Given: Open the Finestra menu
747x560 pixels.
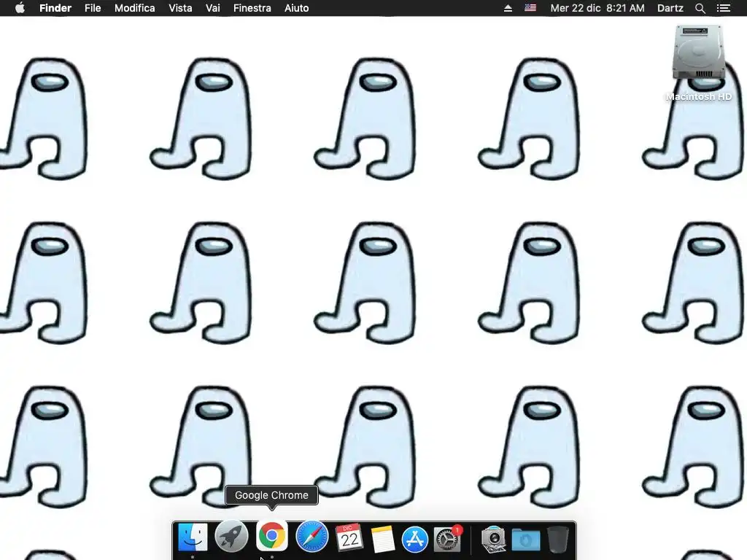Looking at the screenshot, I should click(x=252, y=8).
